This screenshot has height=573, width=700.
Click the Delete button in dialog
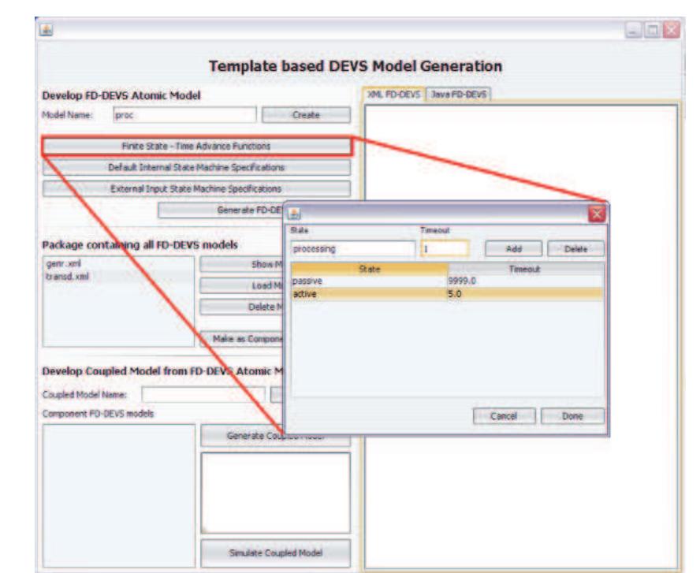tap(576, 249)
